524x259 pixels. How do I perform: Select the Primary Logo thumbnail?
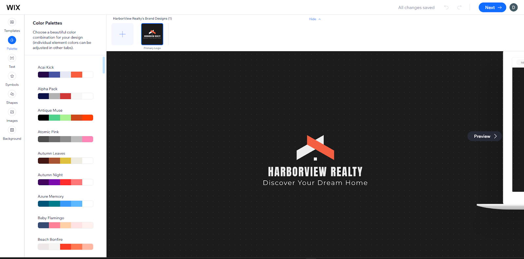click(x=152, y=34)
